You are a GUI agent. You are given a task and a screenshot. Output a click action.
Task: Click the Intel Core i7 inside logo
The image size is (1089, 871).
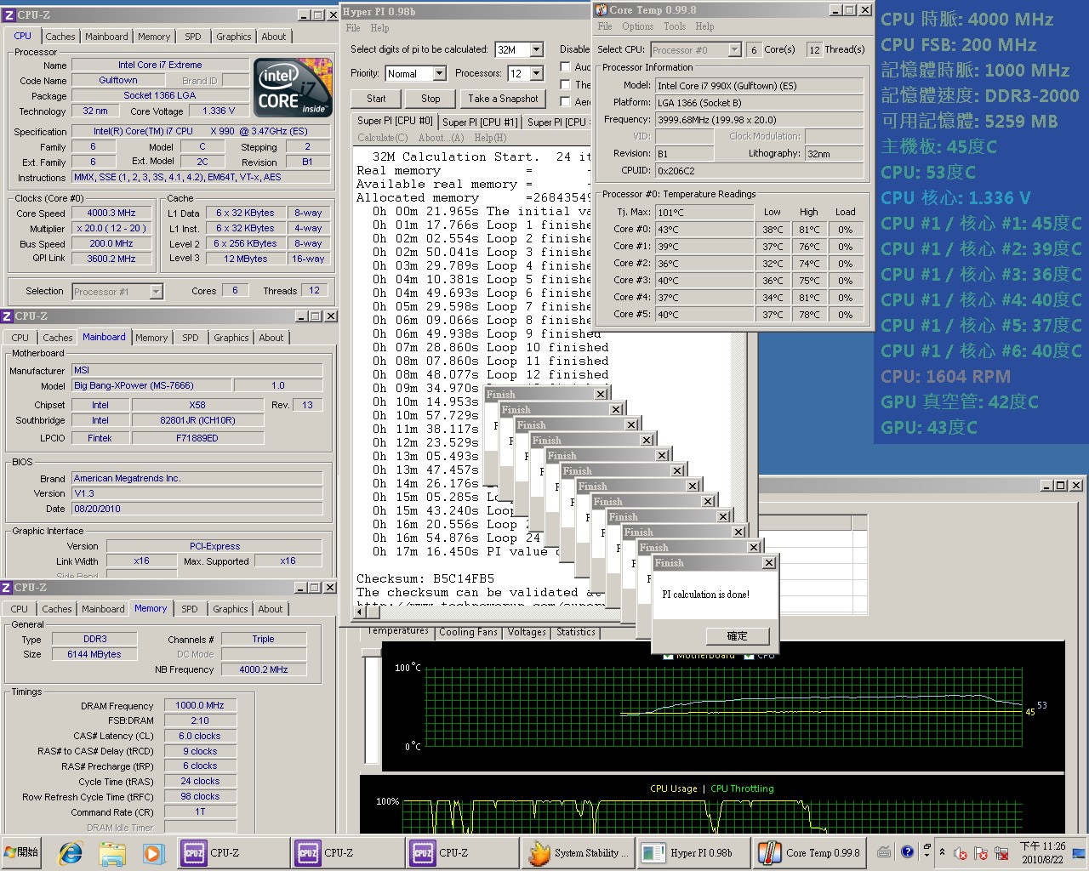[294, 88]
